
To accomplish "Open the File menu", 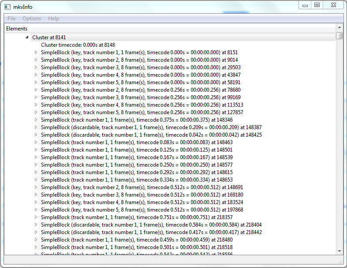I will (x=11, y=19).
